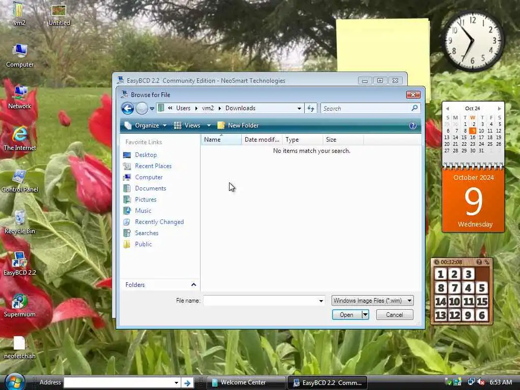Screen dimensions: 520x390
Task: Click the muted volume tray icon
Action: 481,382
